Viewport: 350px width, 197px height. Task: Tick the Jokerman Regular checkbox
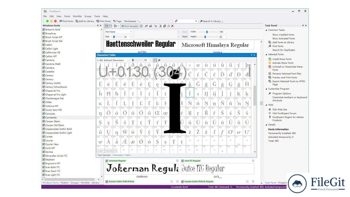[x=177, y=161]
